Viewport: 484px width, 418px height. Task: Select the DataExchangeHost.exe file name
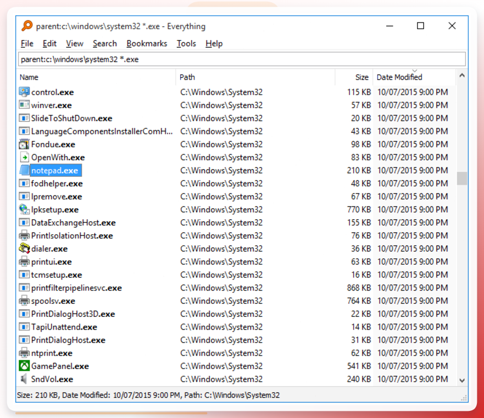point(74,222)
